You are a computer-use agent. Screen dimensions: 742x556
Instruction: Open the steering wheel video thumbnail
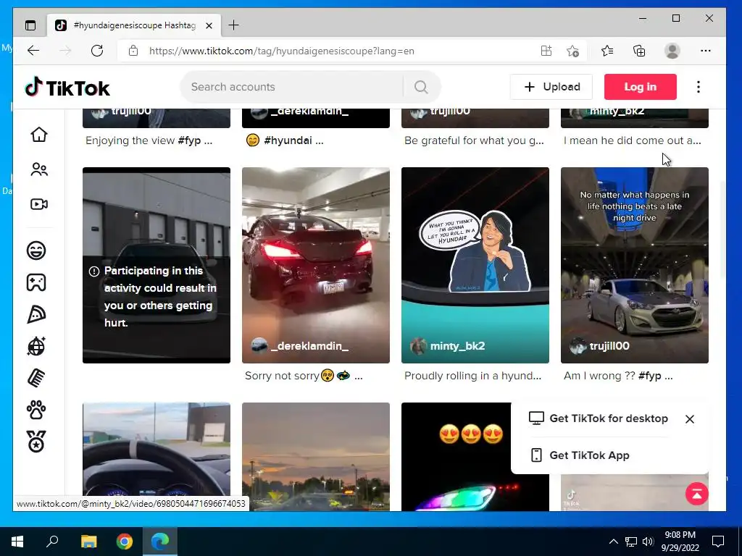coord(157,456)
